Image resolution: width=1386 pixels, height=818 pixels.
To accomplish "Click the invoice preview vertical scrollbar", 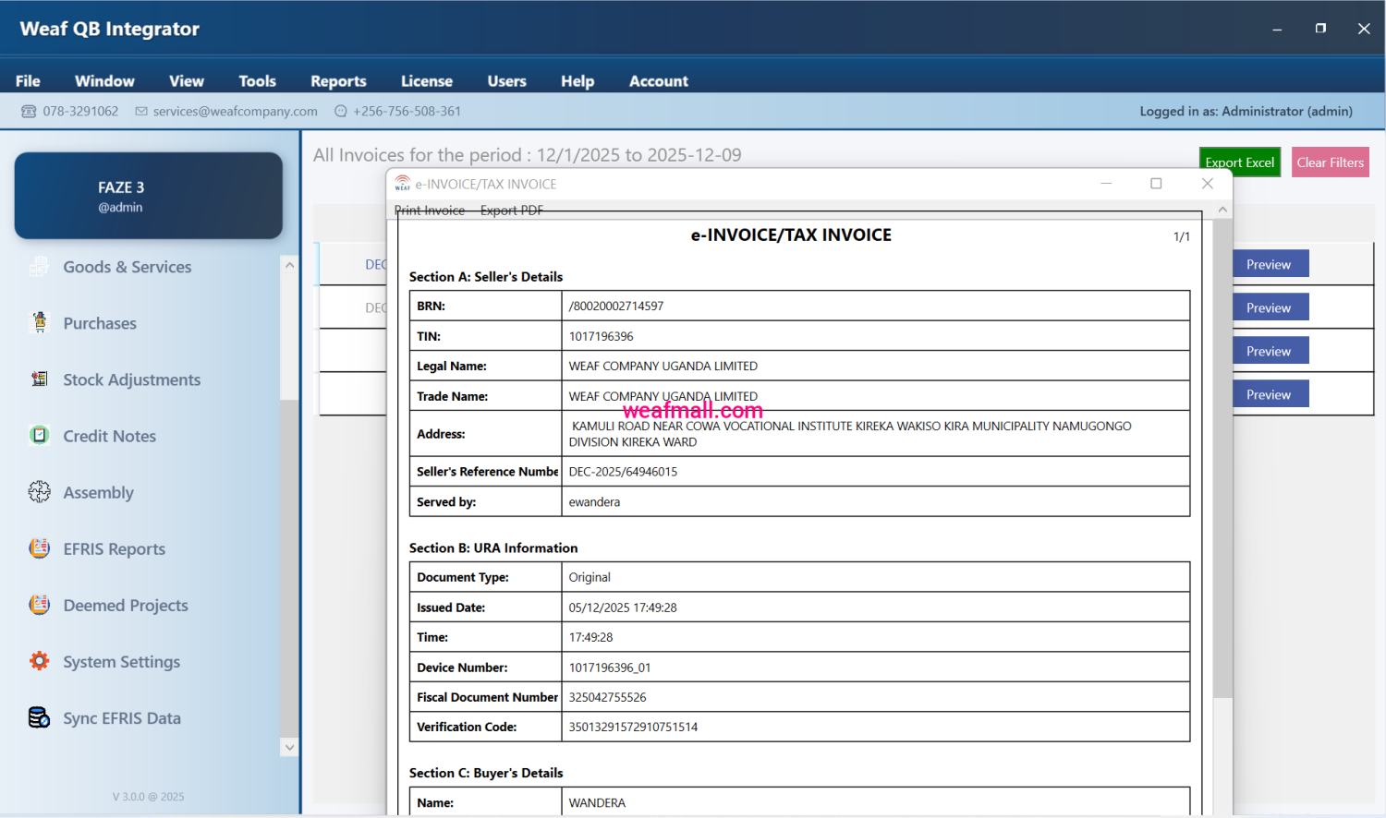I will point(1222,462).
